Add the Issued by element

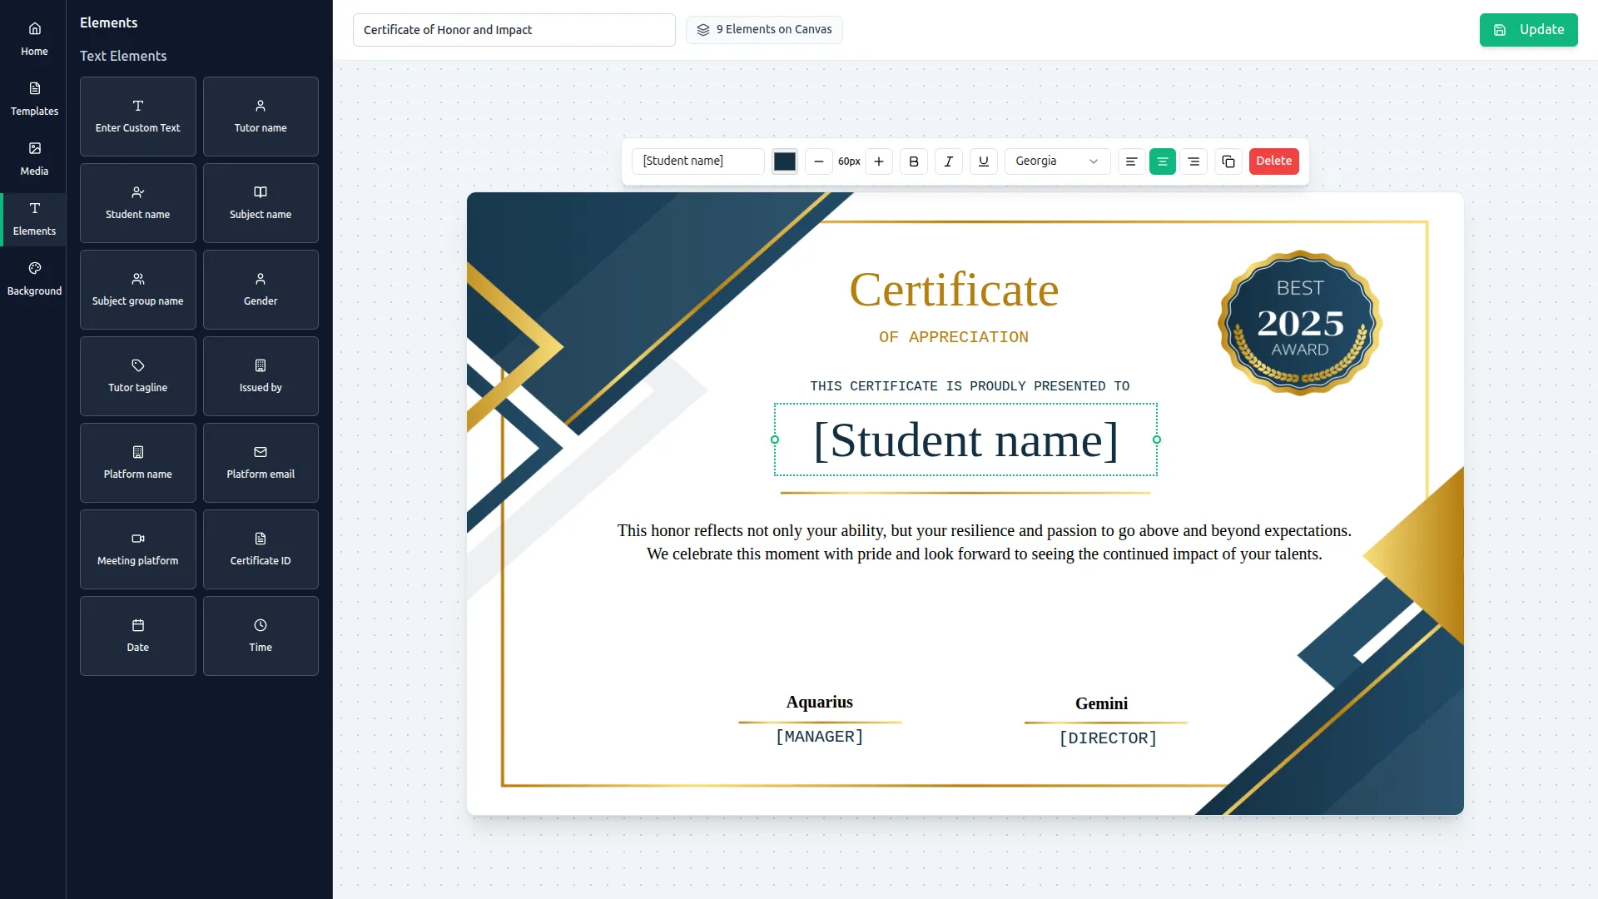pyautogui.click(x=261, y=376)
